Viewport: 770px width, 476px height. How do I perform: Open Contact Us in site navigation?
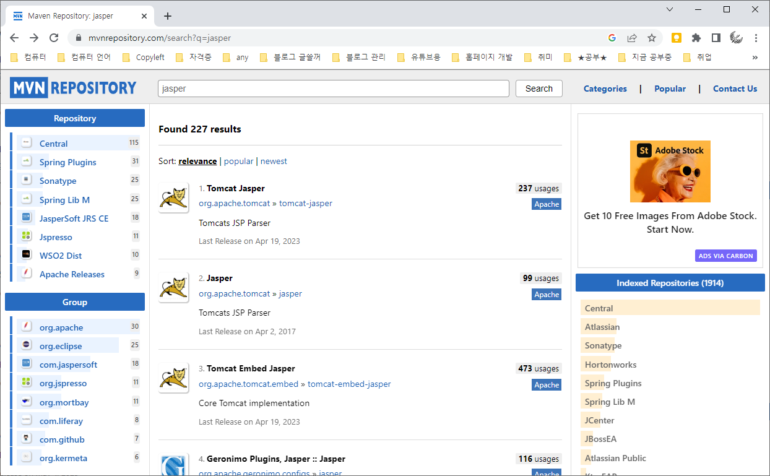click(735, 89)
